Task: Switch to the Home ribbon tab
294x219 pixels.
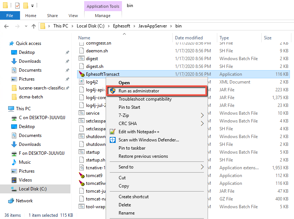Action: tap(31, 16)
